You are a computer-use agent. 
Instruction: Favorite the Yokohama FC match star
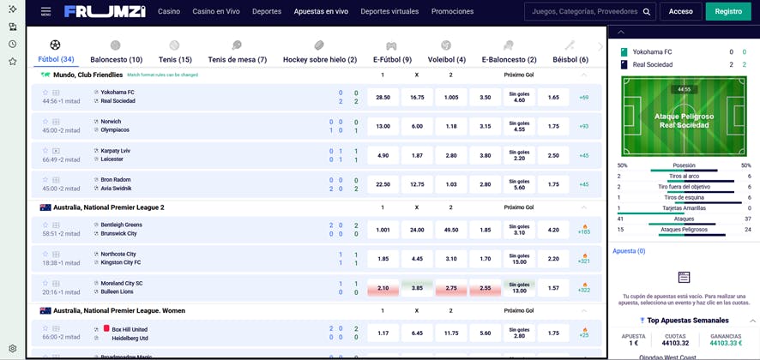45,93
